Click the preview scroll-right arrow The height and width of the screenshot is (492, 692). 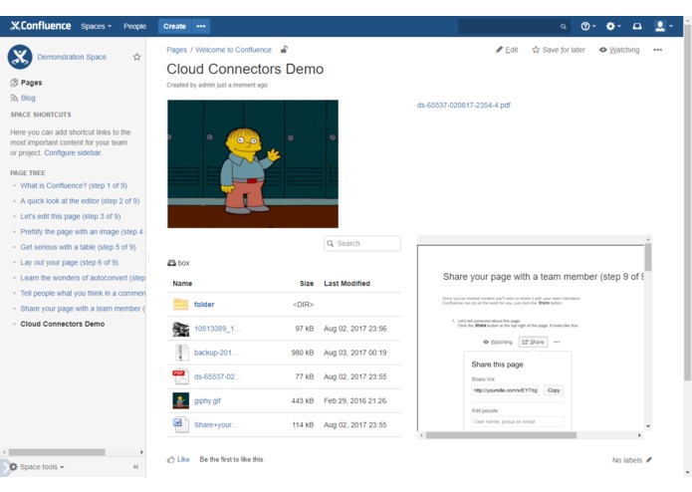[639, 435]
